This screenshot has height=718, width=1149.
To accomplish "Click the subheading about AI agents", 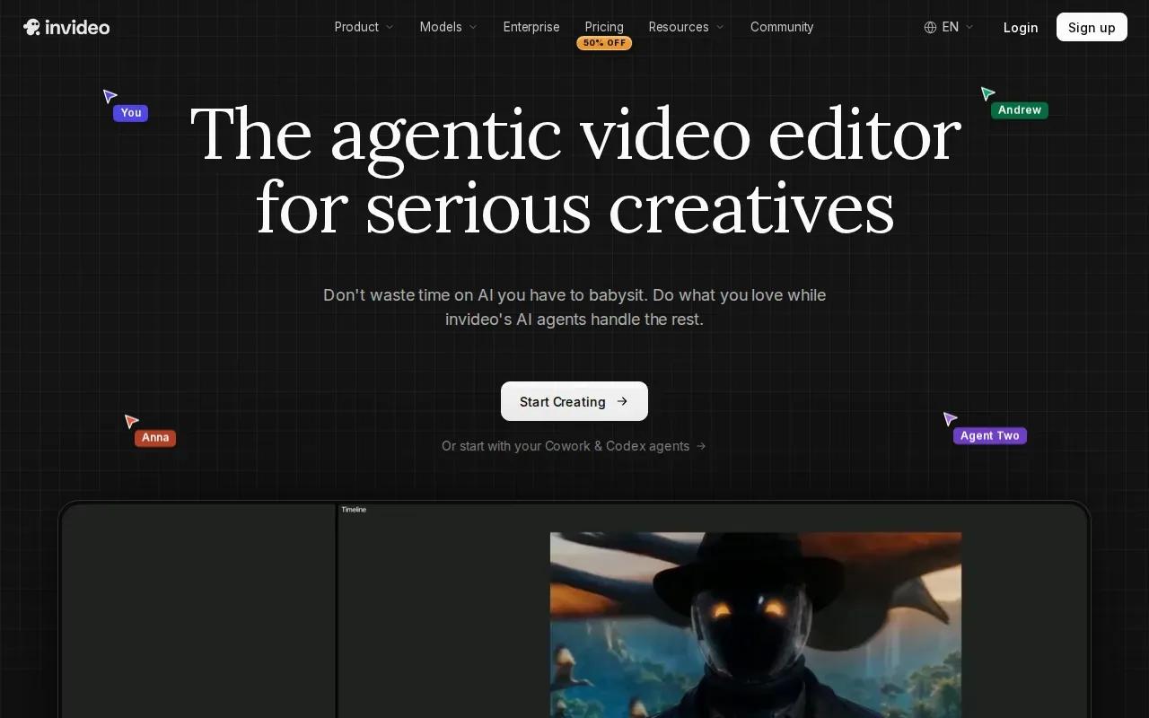I will tap(574, 307).
